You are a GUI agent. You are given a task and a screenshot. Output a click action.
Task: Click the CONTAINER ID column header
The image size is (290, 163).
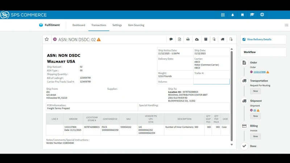(110, 119)
